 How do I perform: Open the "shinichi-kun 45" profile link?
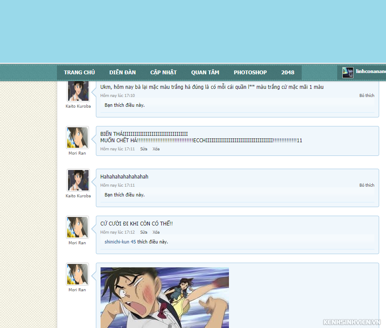point(120,242)
